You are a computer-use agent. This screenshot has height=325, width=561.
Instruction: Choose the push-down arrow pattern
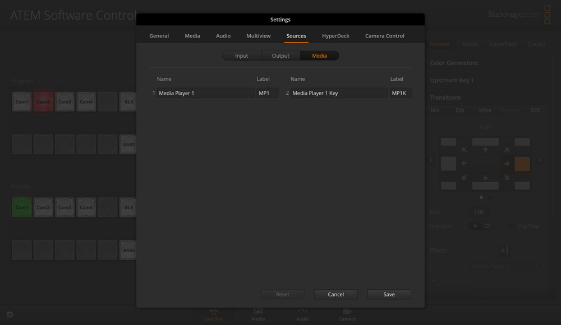point(485,178)
